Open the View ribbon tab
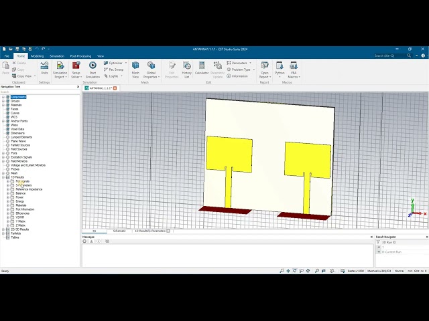This screenshot has height=321, width=429. (101, 56)
